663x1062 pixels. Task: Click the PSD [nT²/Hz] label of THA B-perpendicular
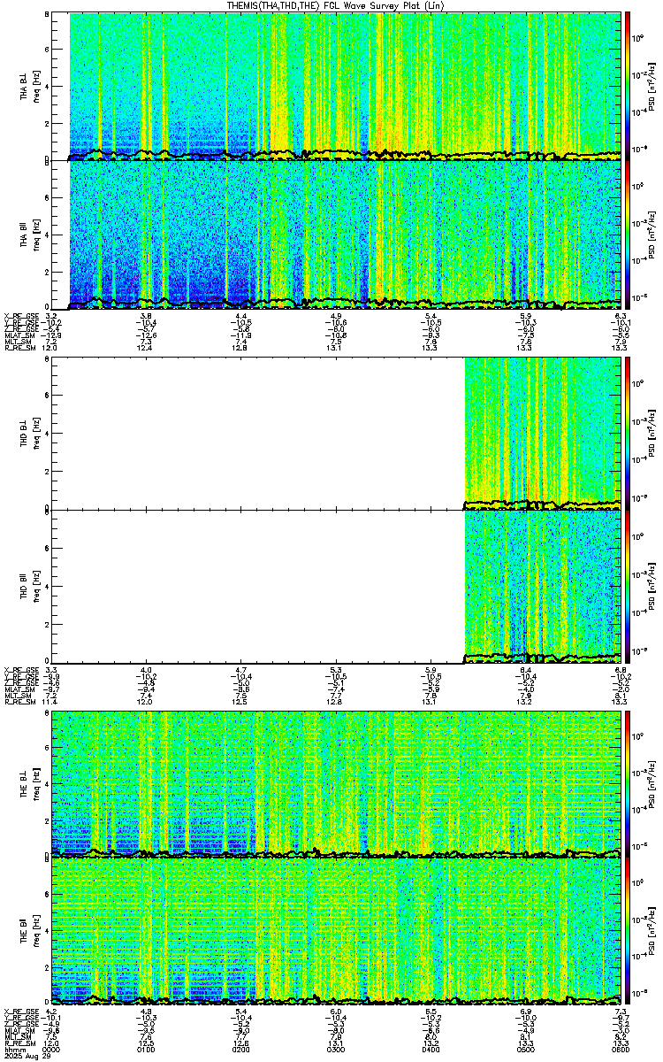click(x=652, y=86)
